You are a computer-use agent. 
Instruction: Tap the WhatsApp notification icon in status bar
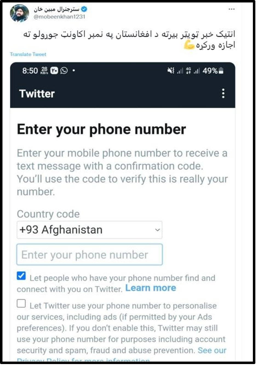(x=64, y=71)
